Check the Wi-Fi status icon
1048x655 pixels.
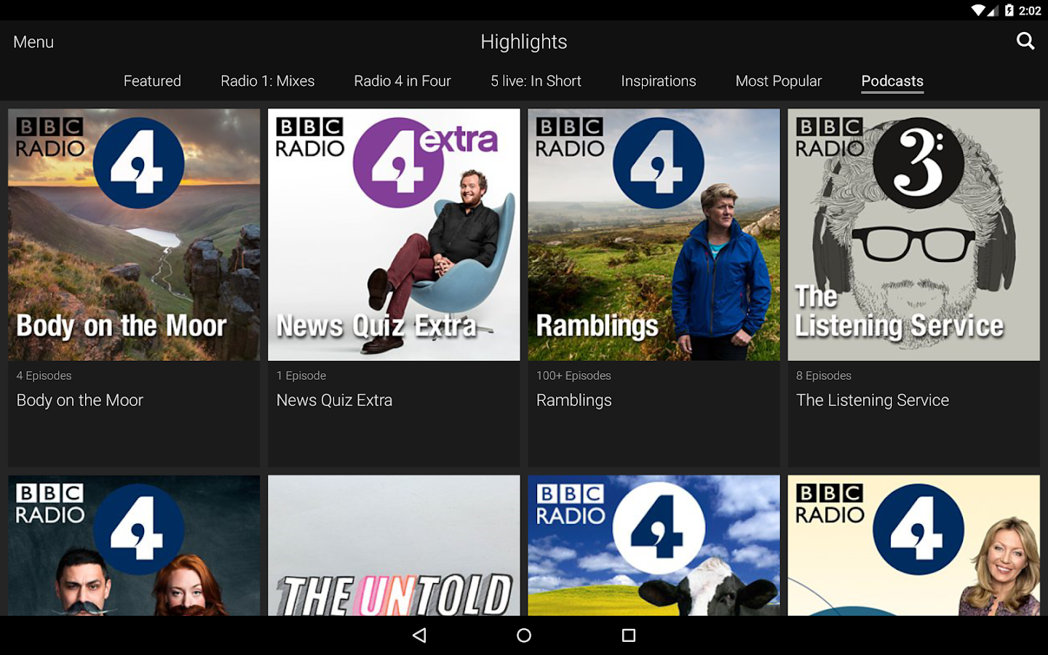[x=978, y=10]
